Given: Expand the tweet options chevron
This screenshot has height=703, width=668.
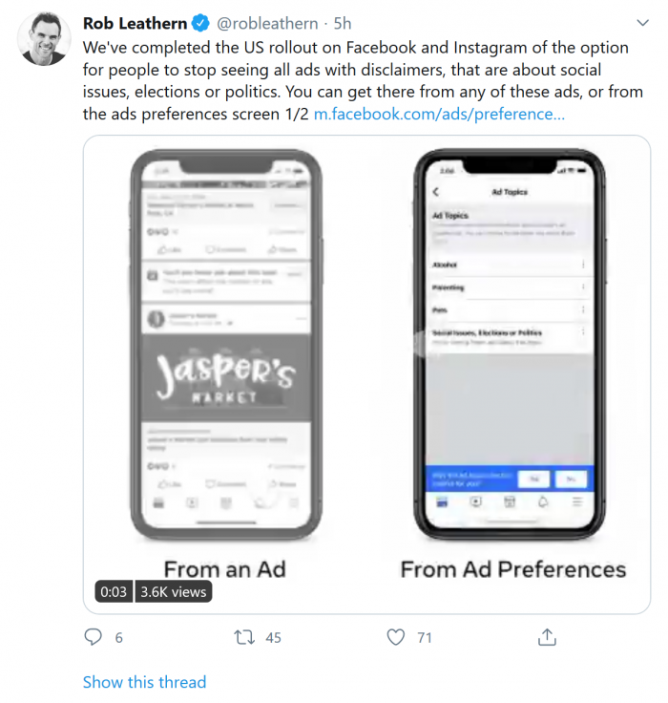Looking at the screenshot, I should point(643,22).
